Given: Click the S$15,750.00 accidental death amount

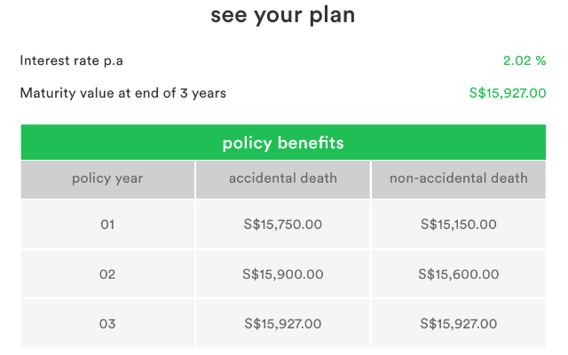Looking at the screenshot, I should pyautogui.click(x=283, y=225).
